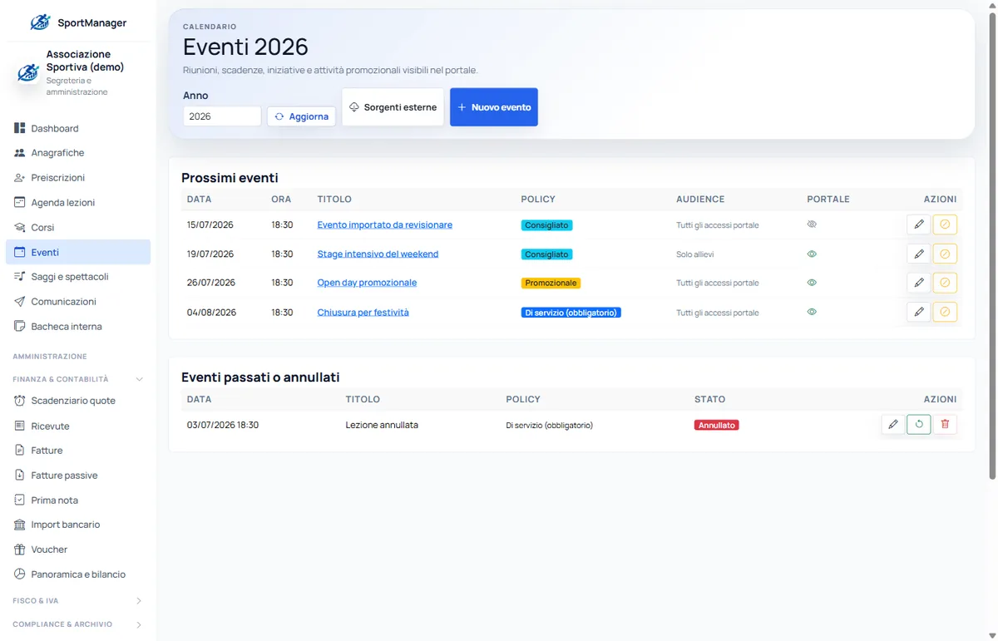Click the Di servizio (obbligatorio) blue badge

point(571,313)
